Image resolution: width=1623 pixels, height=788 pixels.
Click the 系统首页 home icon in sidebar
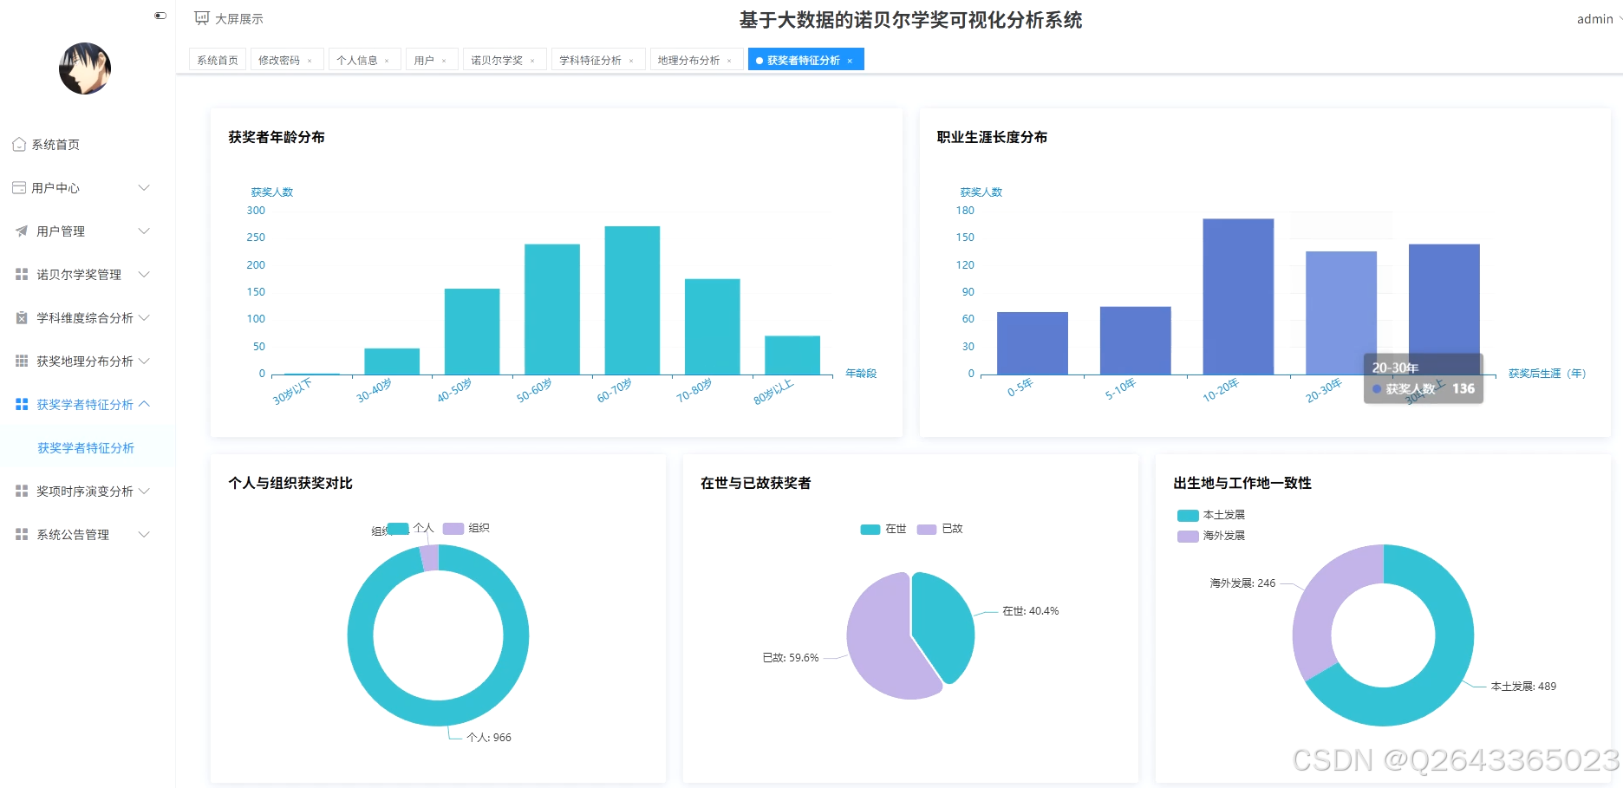(x=19, y=145)
